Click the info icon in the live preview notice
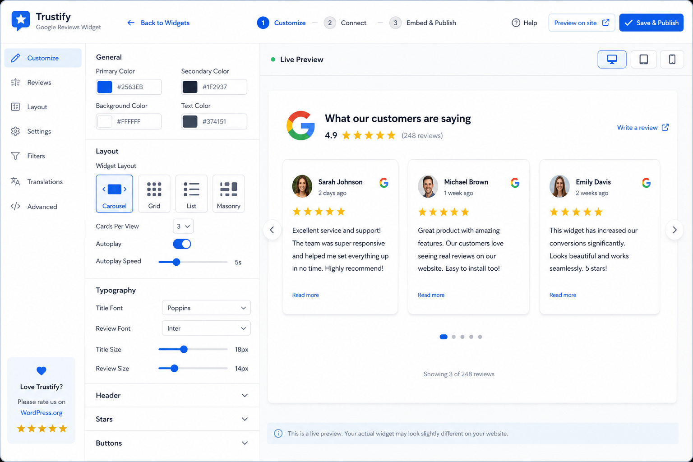The height and width of the screenshot is (462, 693). coord(278,434)
